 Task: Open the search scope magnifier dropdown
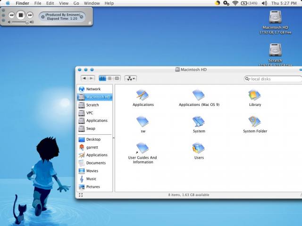(x=248, y=79)
